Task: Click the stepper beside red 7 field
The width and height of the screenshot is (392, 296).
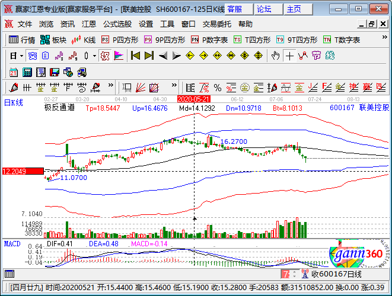Action: (295, 274)
